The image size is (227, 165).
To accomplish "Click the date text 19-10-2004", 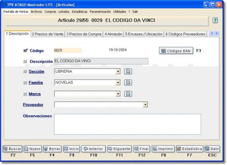I will pos(118,50).
